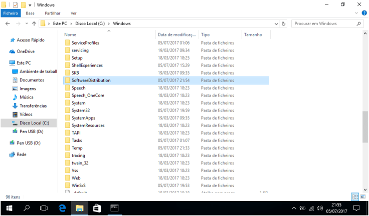Show hidden system tray icons
Image resolution: width=369 pixels, height=216 pixels.
click(x=294, y=208)
